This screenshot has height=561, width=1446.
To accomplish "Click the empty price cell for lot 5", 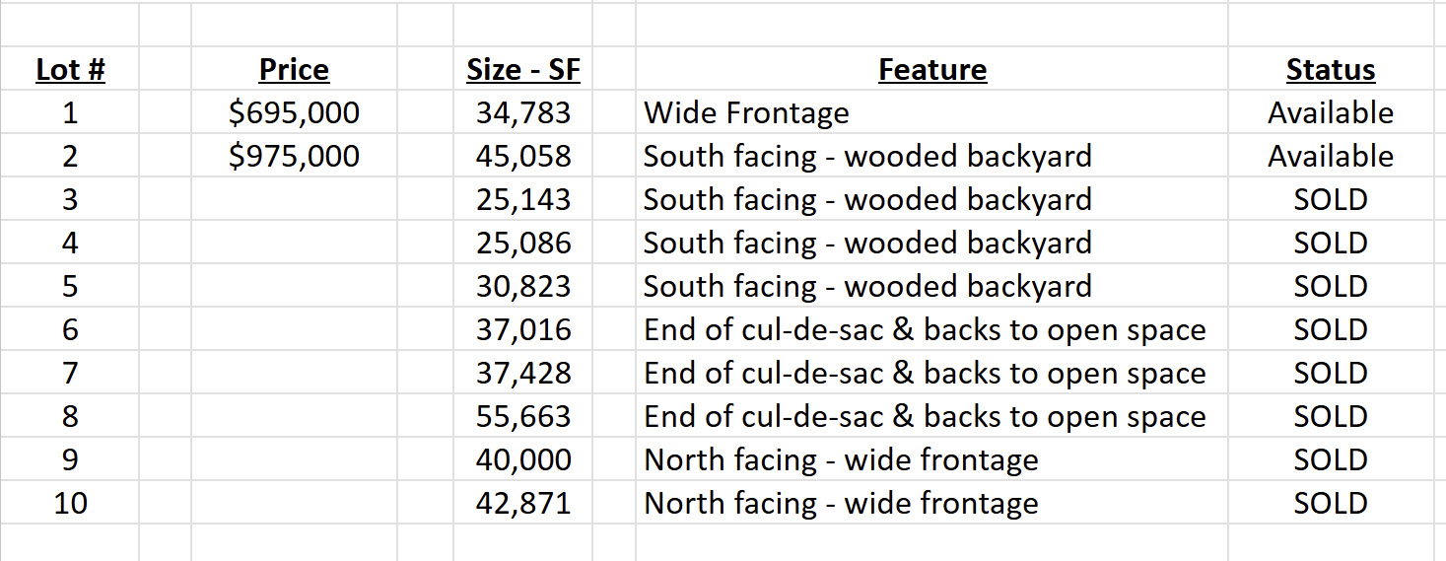I will (x=294, y=286).
